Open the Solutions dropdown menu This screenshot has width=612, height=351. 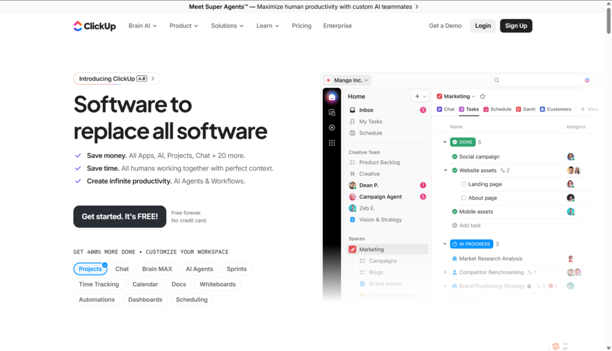click(x=227, y=26)
